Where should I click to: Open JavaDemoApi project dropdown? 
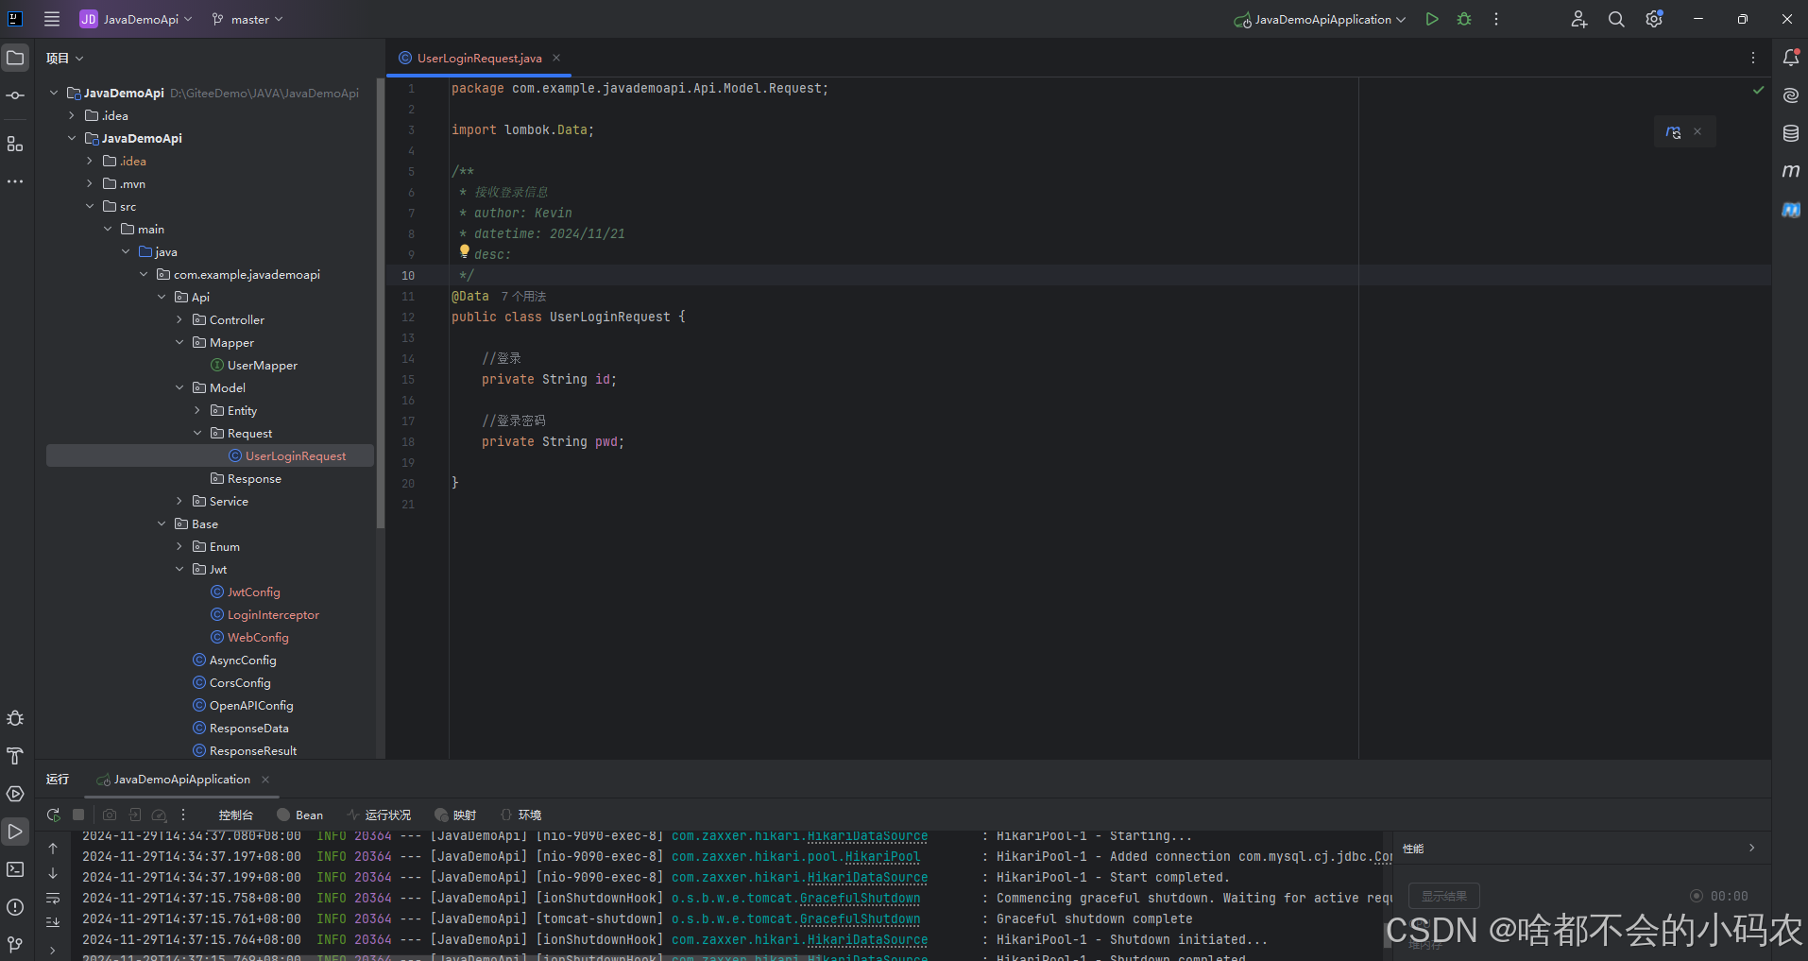(137, 19)
